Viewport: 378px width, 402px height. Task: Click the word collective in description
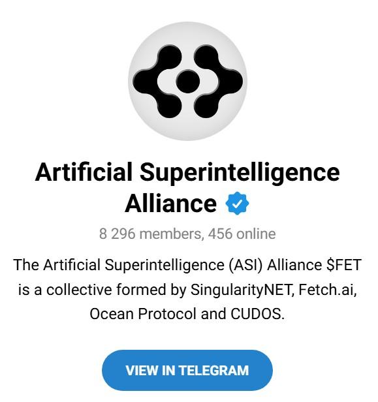79,290
